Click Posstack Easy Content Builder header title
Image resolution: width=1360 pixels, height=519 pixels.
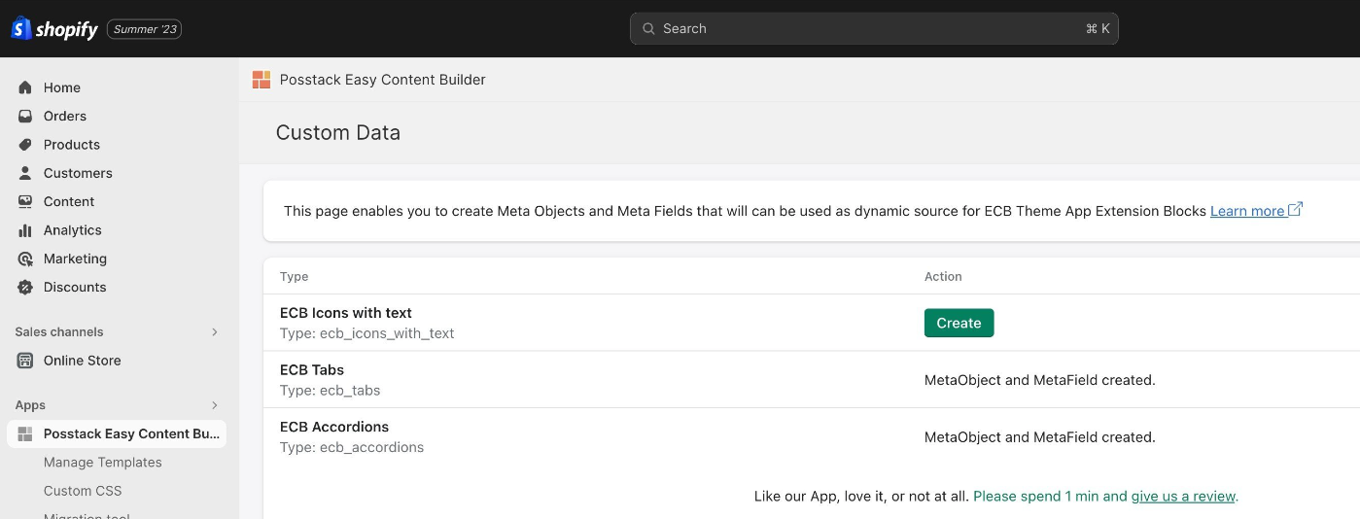[x=383, y=80]
